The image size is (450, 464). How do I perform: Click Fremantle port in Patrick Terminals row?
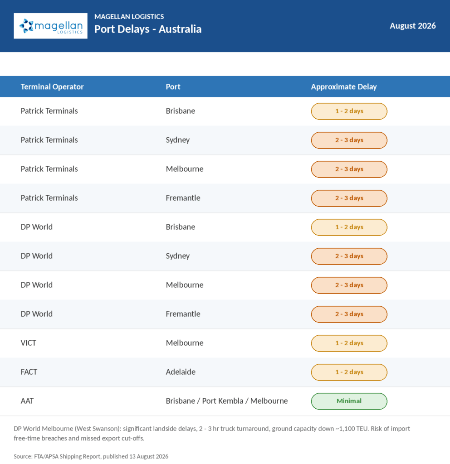pyautogui.click(x=183, y=198)
